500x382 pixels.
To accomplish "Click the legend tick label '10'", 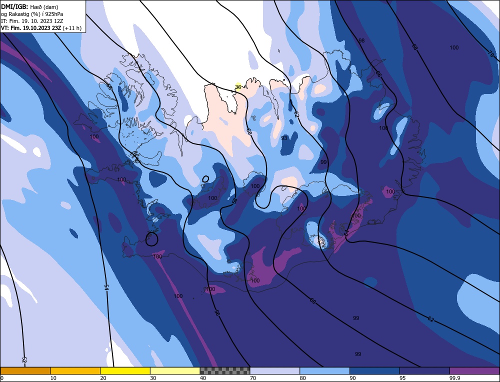I will [53, 378].
